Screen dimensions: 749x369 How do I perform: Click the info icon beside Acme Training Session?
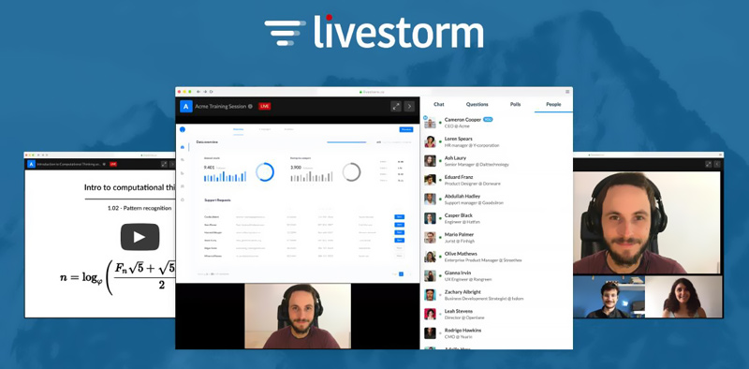250,107
